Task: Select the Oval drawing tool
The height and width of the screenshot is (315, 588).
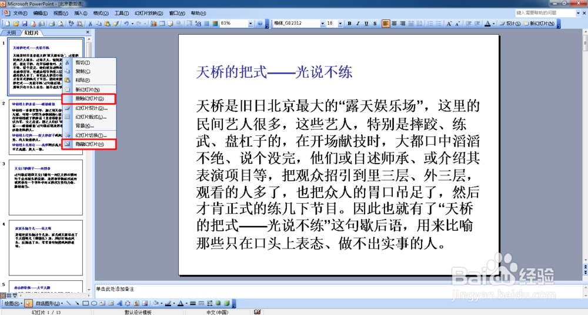Action: click(94, 303)
